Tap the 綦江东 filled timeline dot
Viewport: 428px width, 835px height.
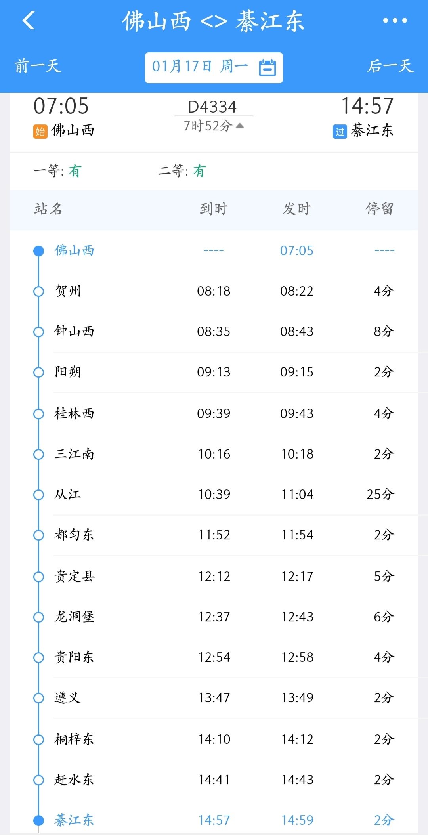coord(38,820)
